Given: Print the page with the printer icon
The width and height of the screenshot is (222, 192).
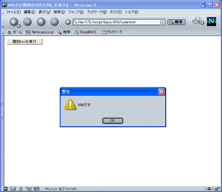Looking at the screenshot, I should pyautogui.click(x=196, y=20).
